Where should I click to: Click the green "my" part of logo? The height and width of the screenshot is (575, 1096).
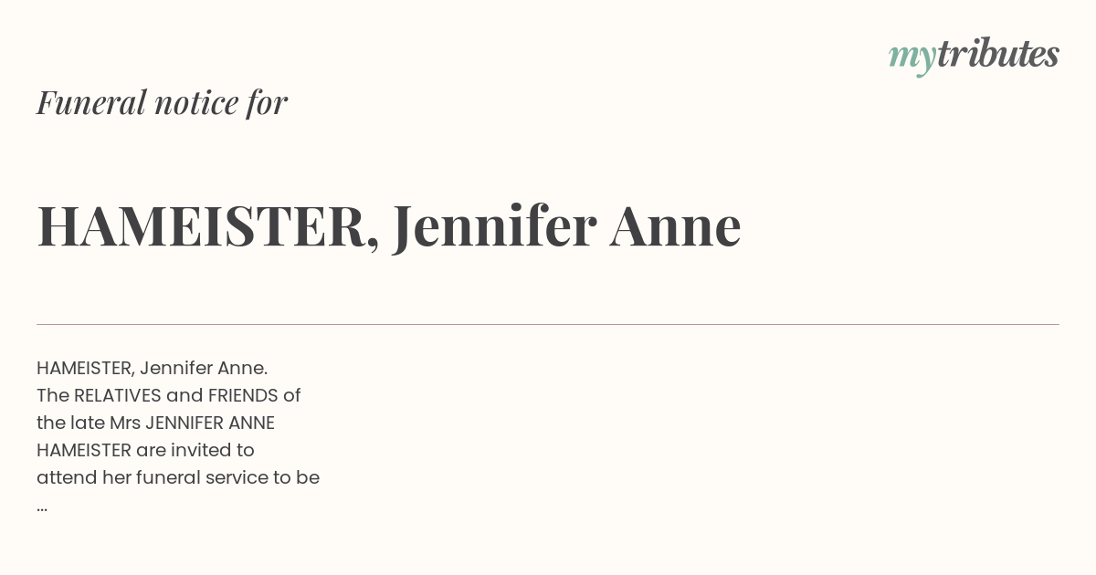912,59
